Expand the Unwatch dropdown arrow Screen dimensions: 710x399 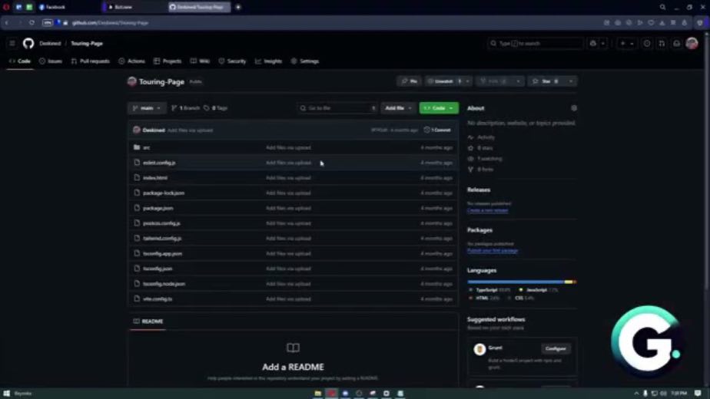[468, 81]
